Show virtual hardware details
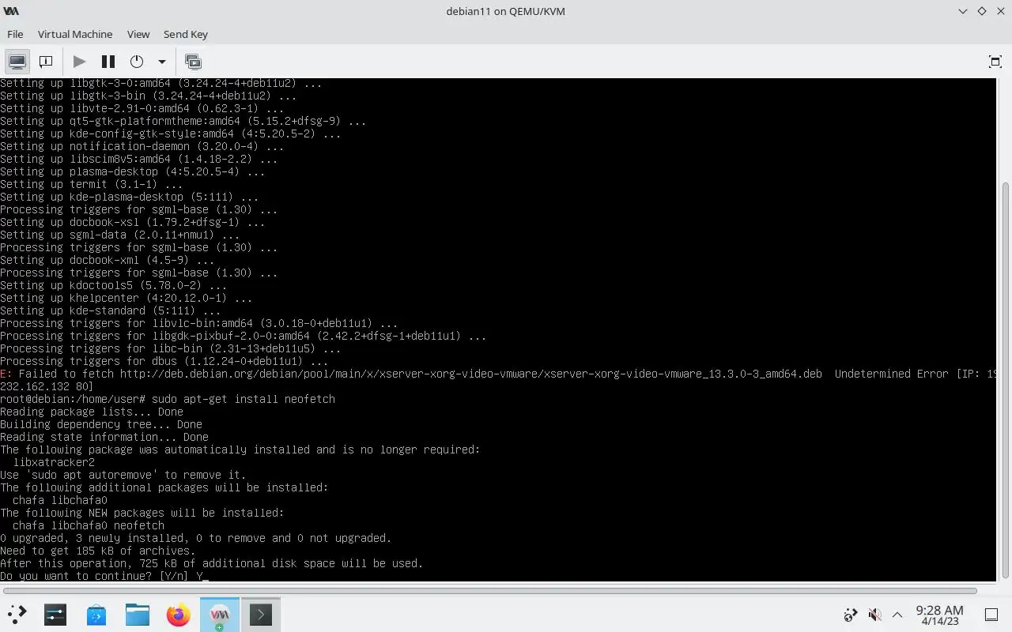This screenshot has width=1012, height=632. pyautogui.click(x=46, y=62)
